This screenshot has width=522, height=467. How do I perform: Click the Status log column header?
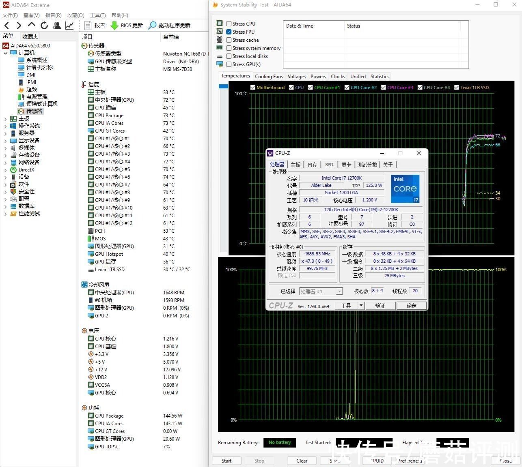pyautogui.click(x=354, y=26)
